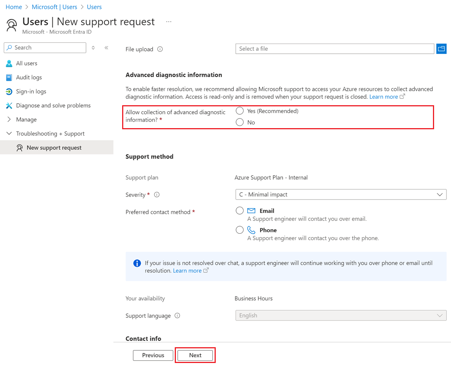The image size is (451, 366).
Task: Click the info icon next to Support language
Action: 177,316
